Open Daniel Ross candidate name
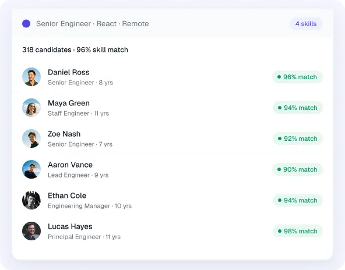This screenshot has height=270, width=345. click(x=69, y=72)
